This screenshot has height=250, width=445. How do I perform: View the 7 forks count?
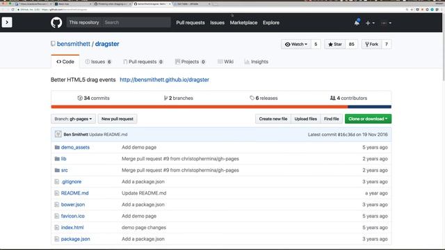(387, 44)
